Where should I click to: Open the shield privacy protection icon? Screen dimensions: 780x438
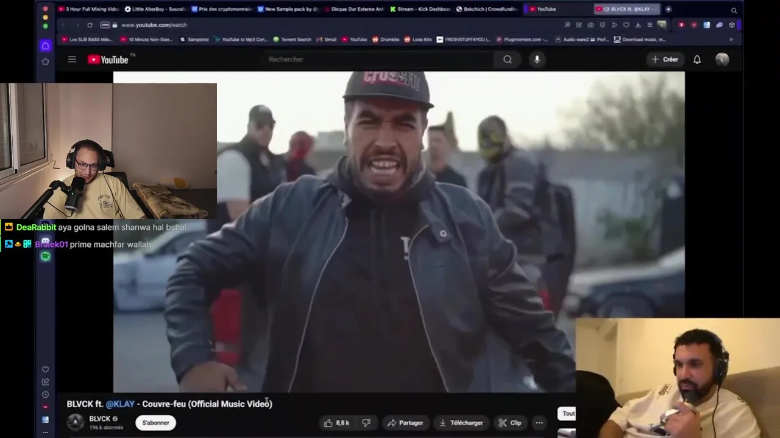602,25
